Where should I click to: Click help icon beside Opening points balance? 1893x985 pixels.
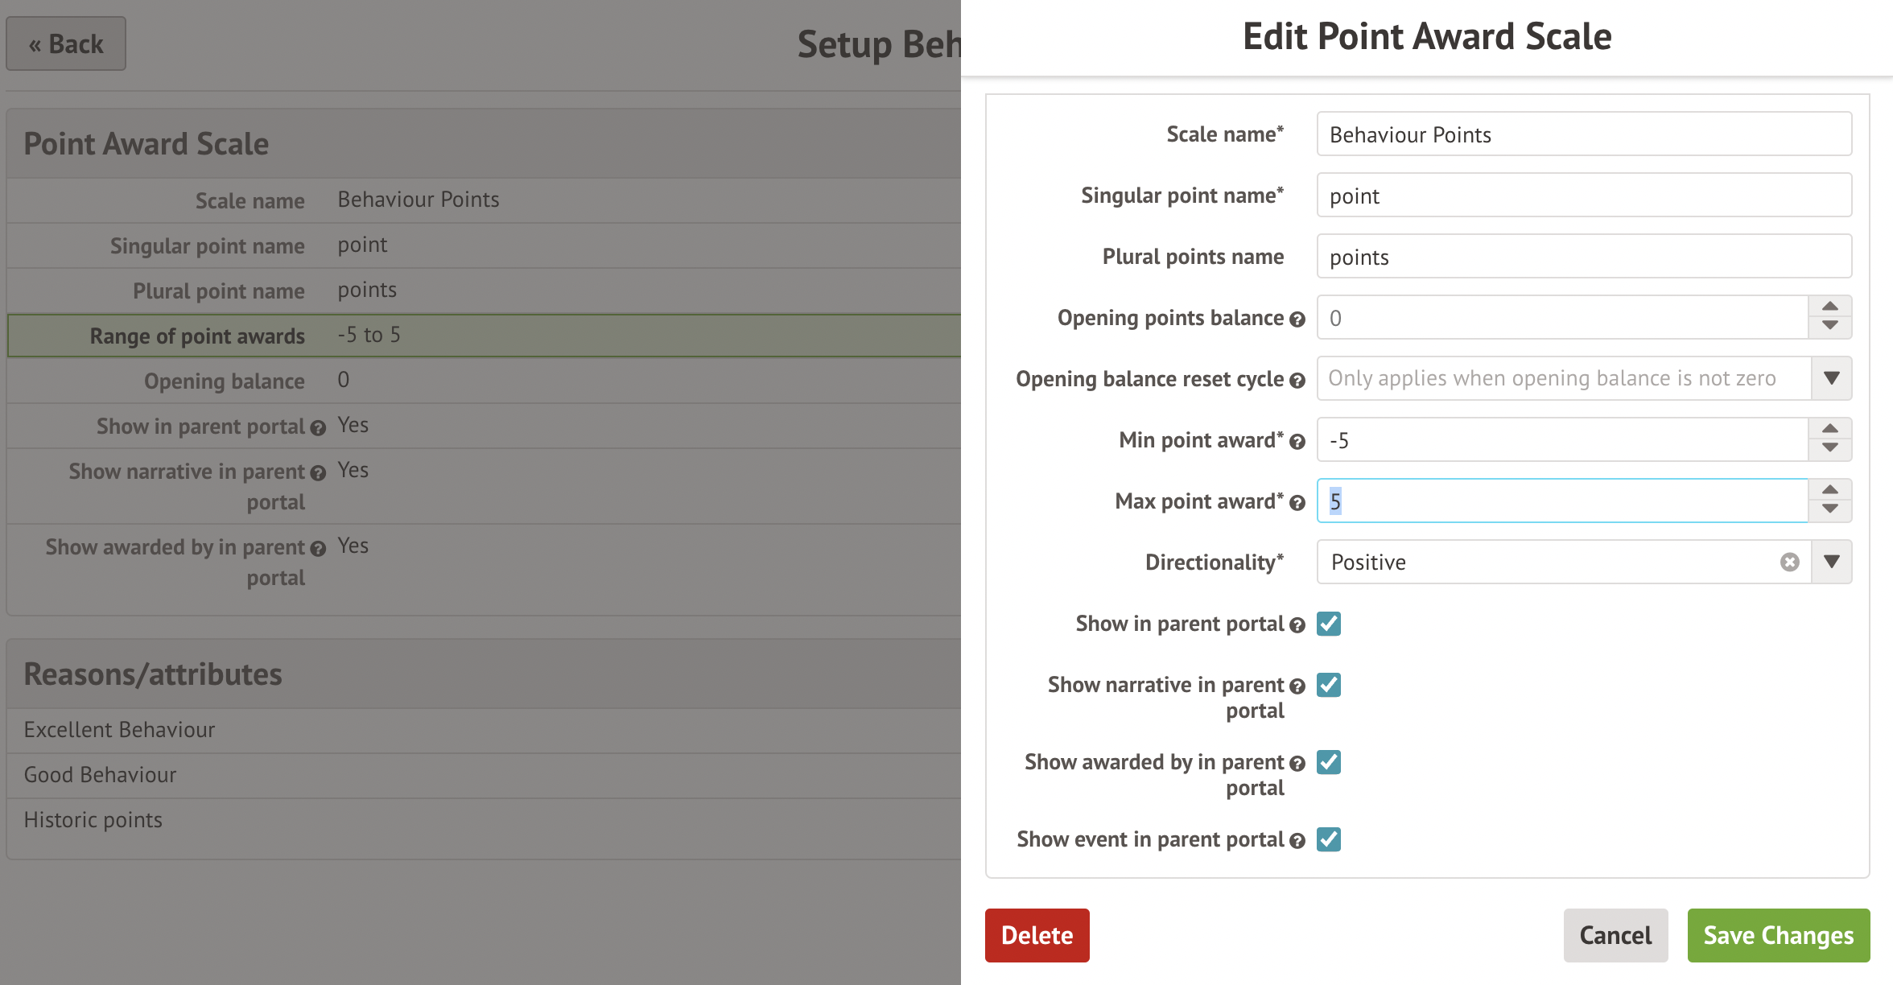pos(1297,319)
